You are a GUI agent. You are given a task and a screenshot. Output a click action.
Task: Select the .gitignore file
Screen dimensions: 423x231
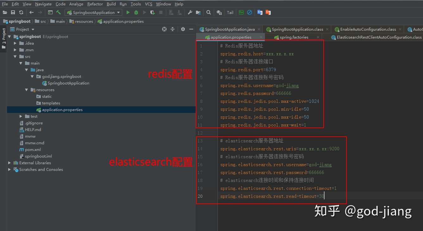click(x=31, y=123)
